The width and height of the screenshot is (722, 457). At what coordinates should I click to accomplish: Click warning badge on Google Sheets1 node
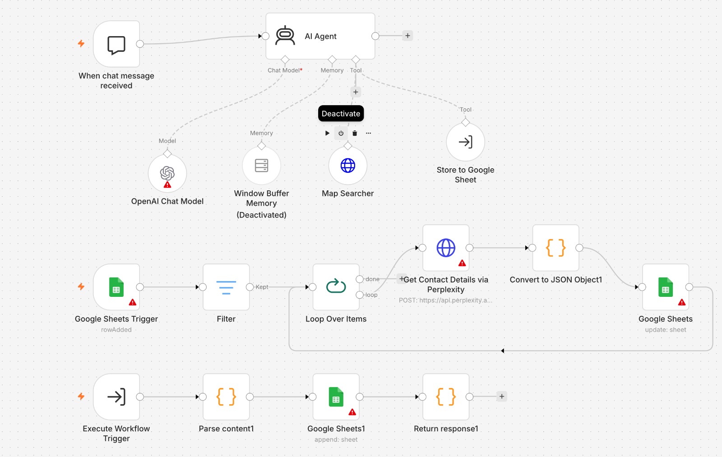[352, 412]
